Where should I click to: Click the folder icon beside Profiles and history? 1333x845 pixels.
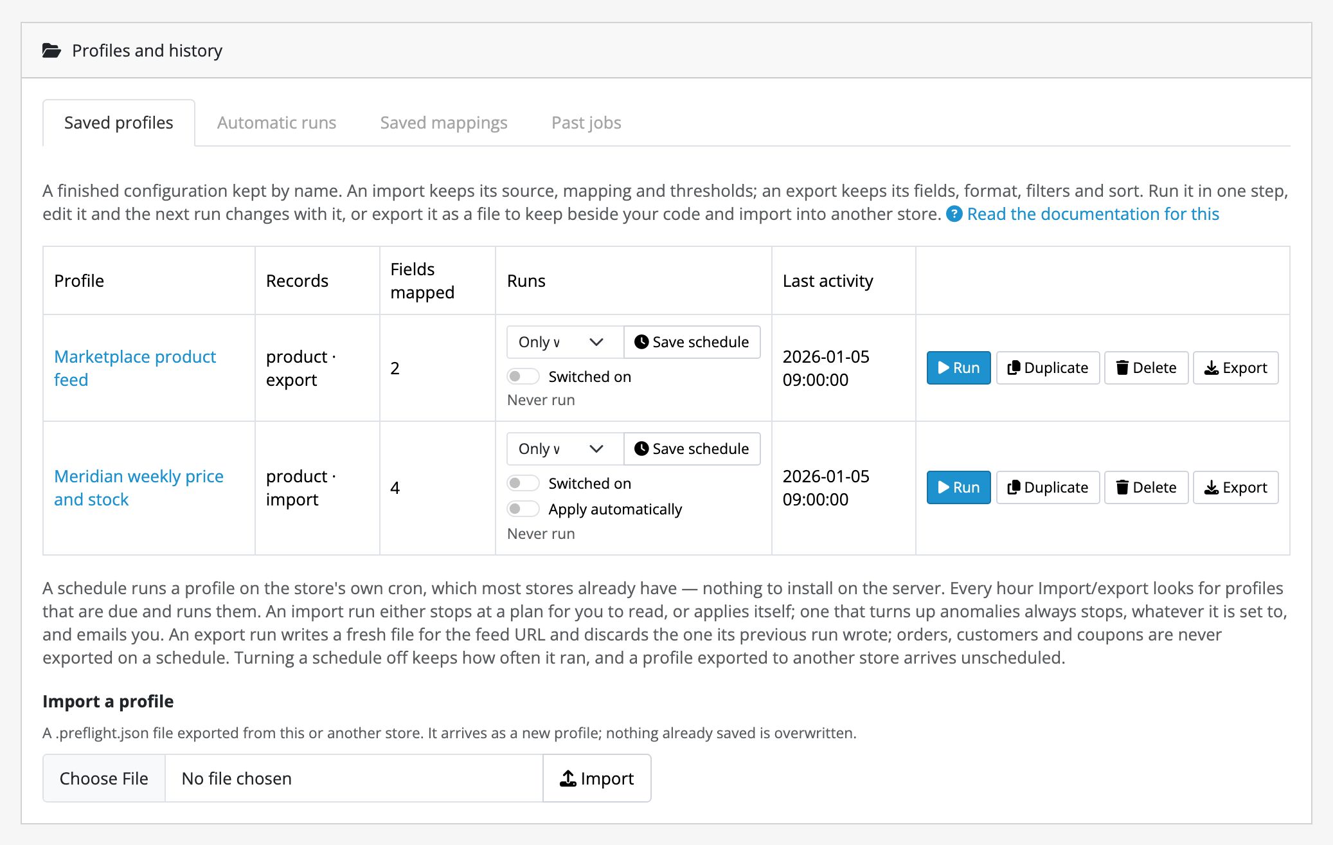[x=51, y=50]
